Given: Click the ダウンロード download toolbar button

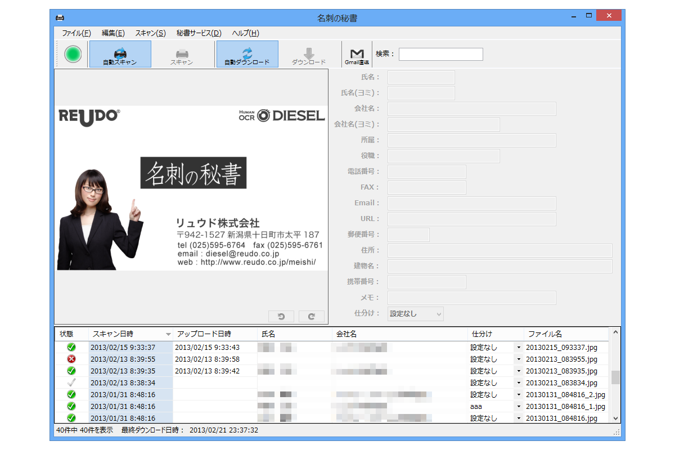Looking at the screenshot, I should pos(309,54).
